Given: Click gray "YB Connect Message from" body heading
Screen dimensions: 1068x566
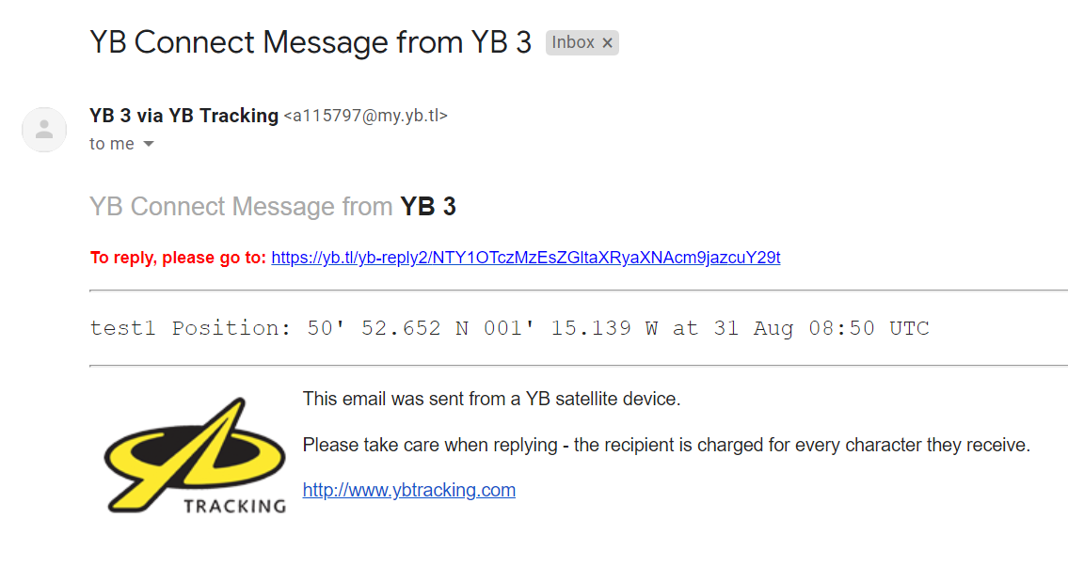Looking at the screenshot, I should click(241, 207).
